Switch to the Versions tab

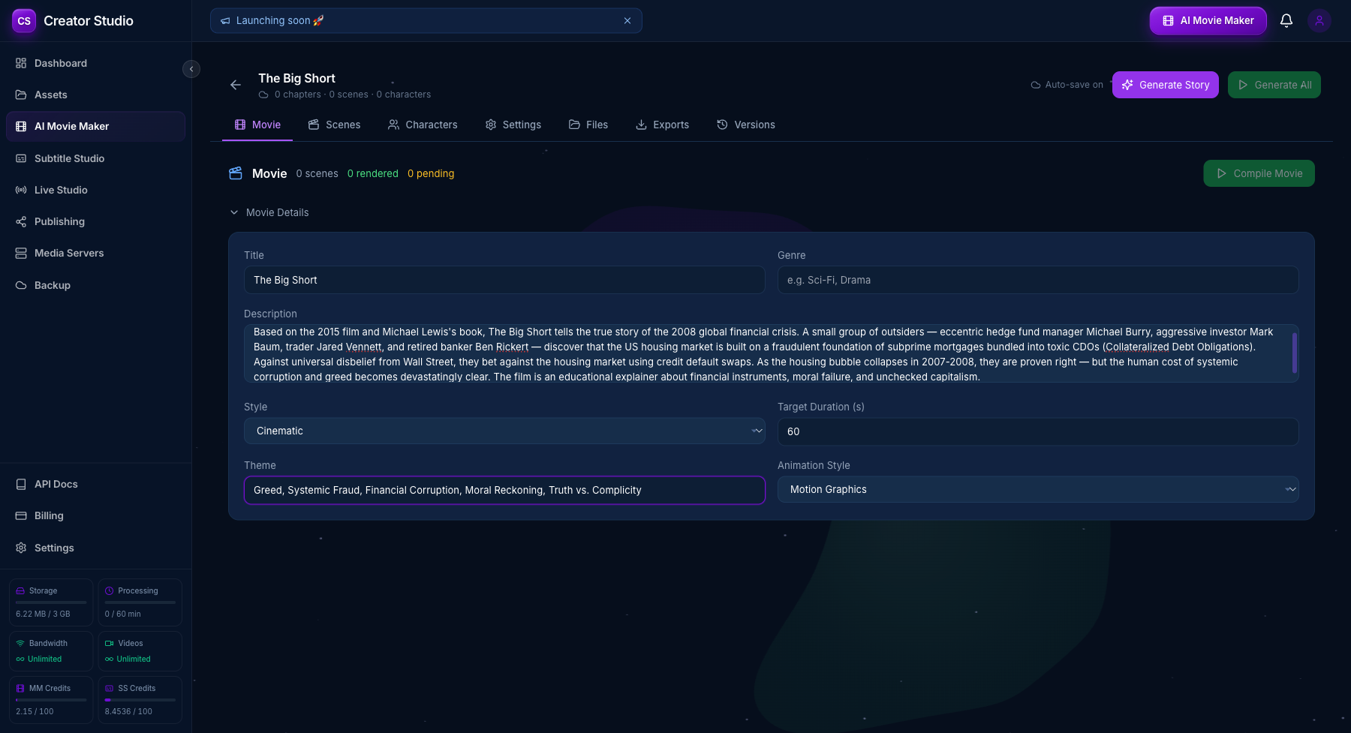point(745,125)
